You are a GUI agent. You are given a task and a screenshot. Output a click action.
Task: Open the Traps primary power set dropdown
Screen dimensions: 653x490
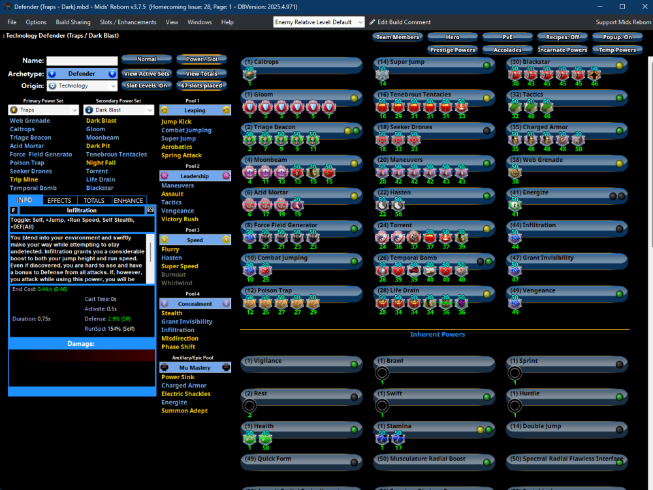pyautogui.click(x=43, y=110)
